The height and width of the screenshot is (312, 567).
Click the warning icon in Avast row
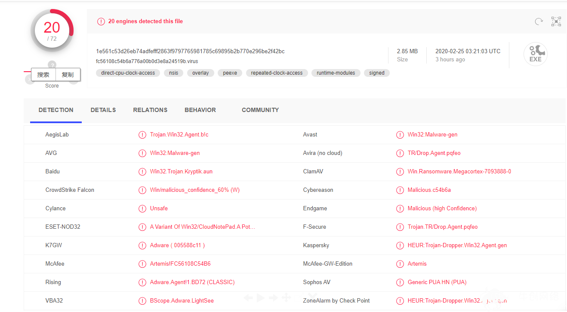click(x=400, y=135)
